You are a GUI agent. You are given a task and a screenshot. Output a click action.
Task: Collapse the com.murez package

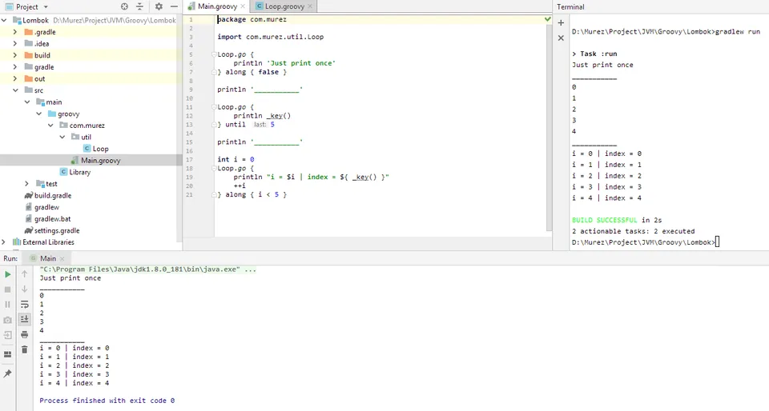[51, 126]
